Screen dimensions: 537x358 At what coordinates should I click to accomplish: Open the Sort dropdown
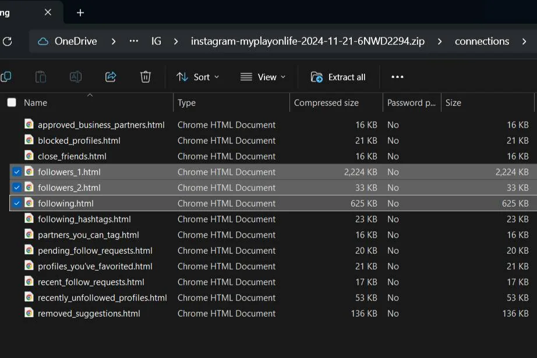pyautogui.click(x=197, y=76)
